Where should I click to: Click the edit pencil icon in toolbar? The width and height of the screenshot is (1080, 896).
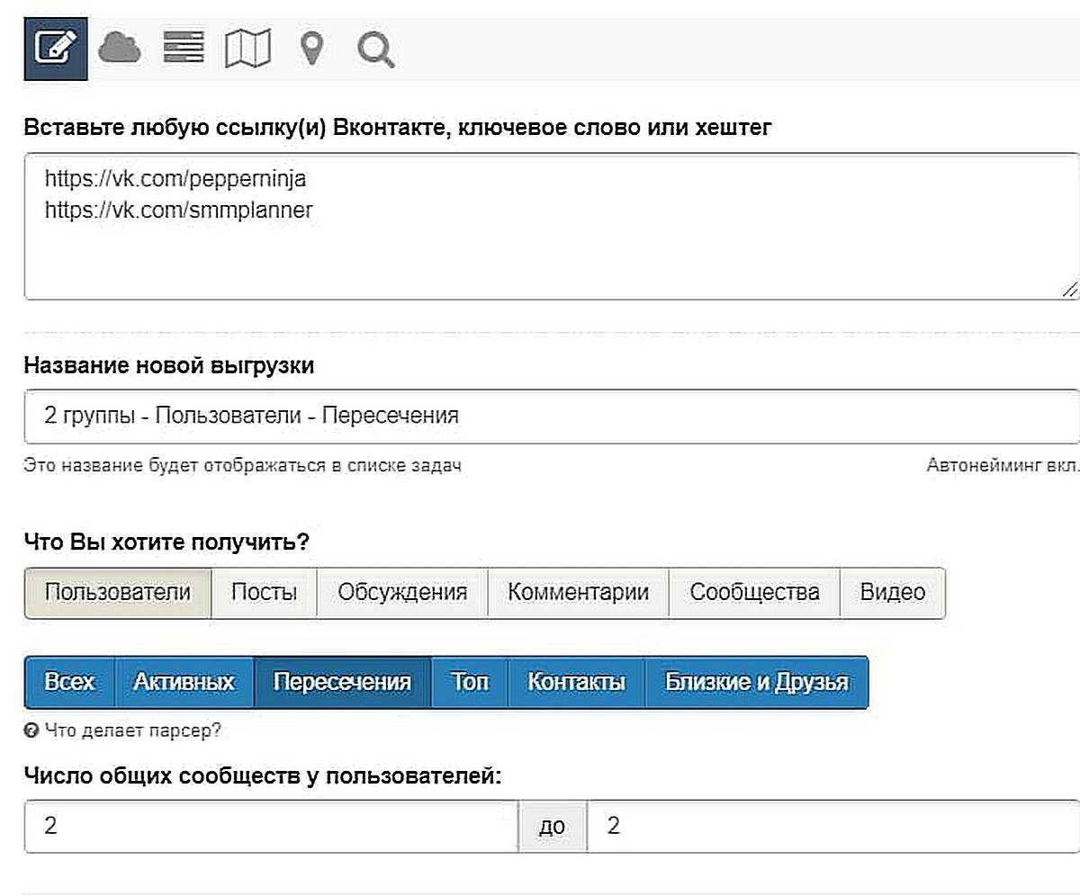click(55, 49)
